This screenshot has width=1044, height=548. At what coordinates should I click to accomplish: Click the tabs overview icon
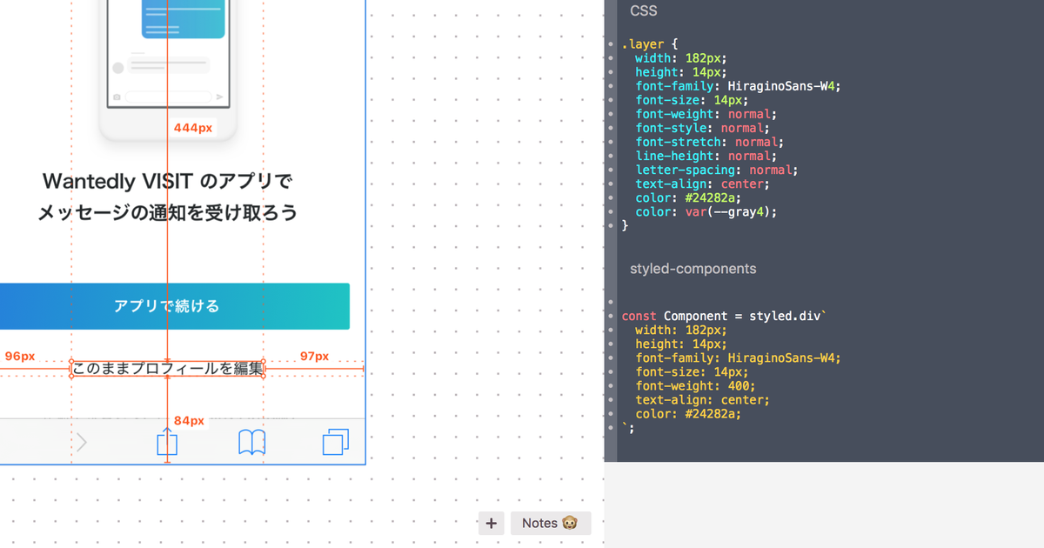[335, 443]
